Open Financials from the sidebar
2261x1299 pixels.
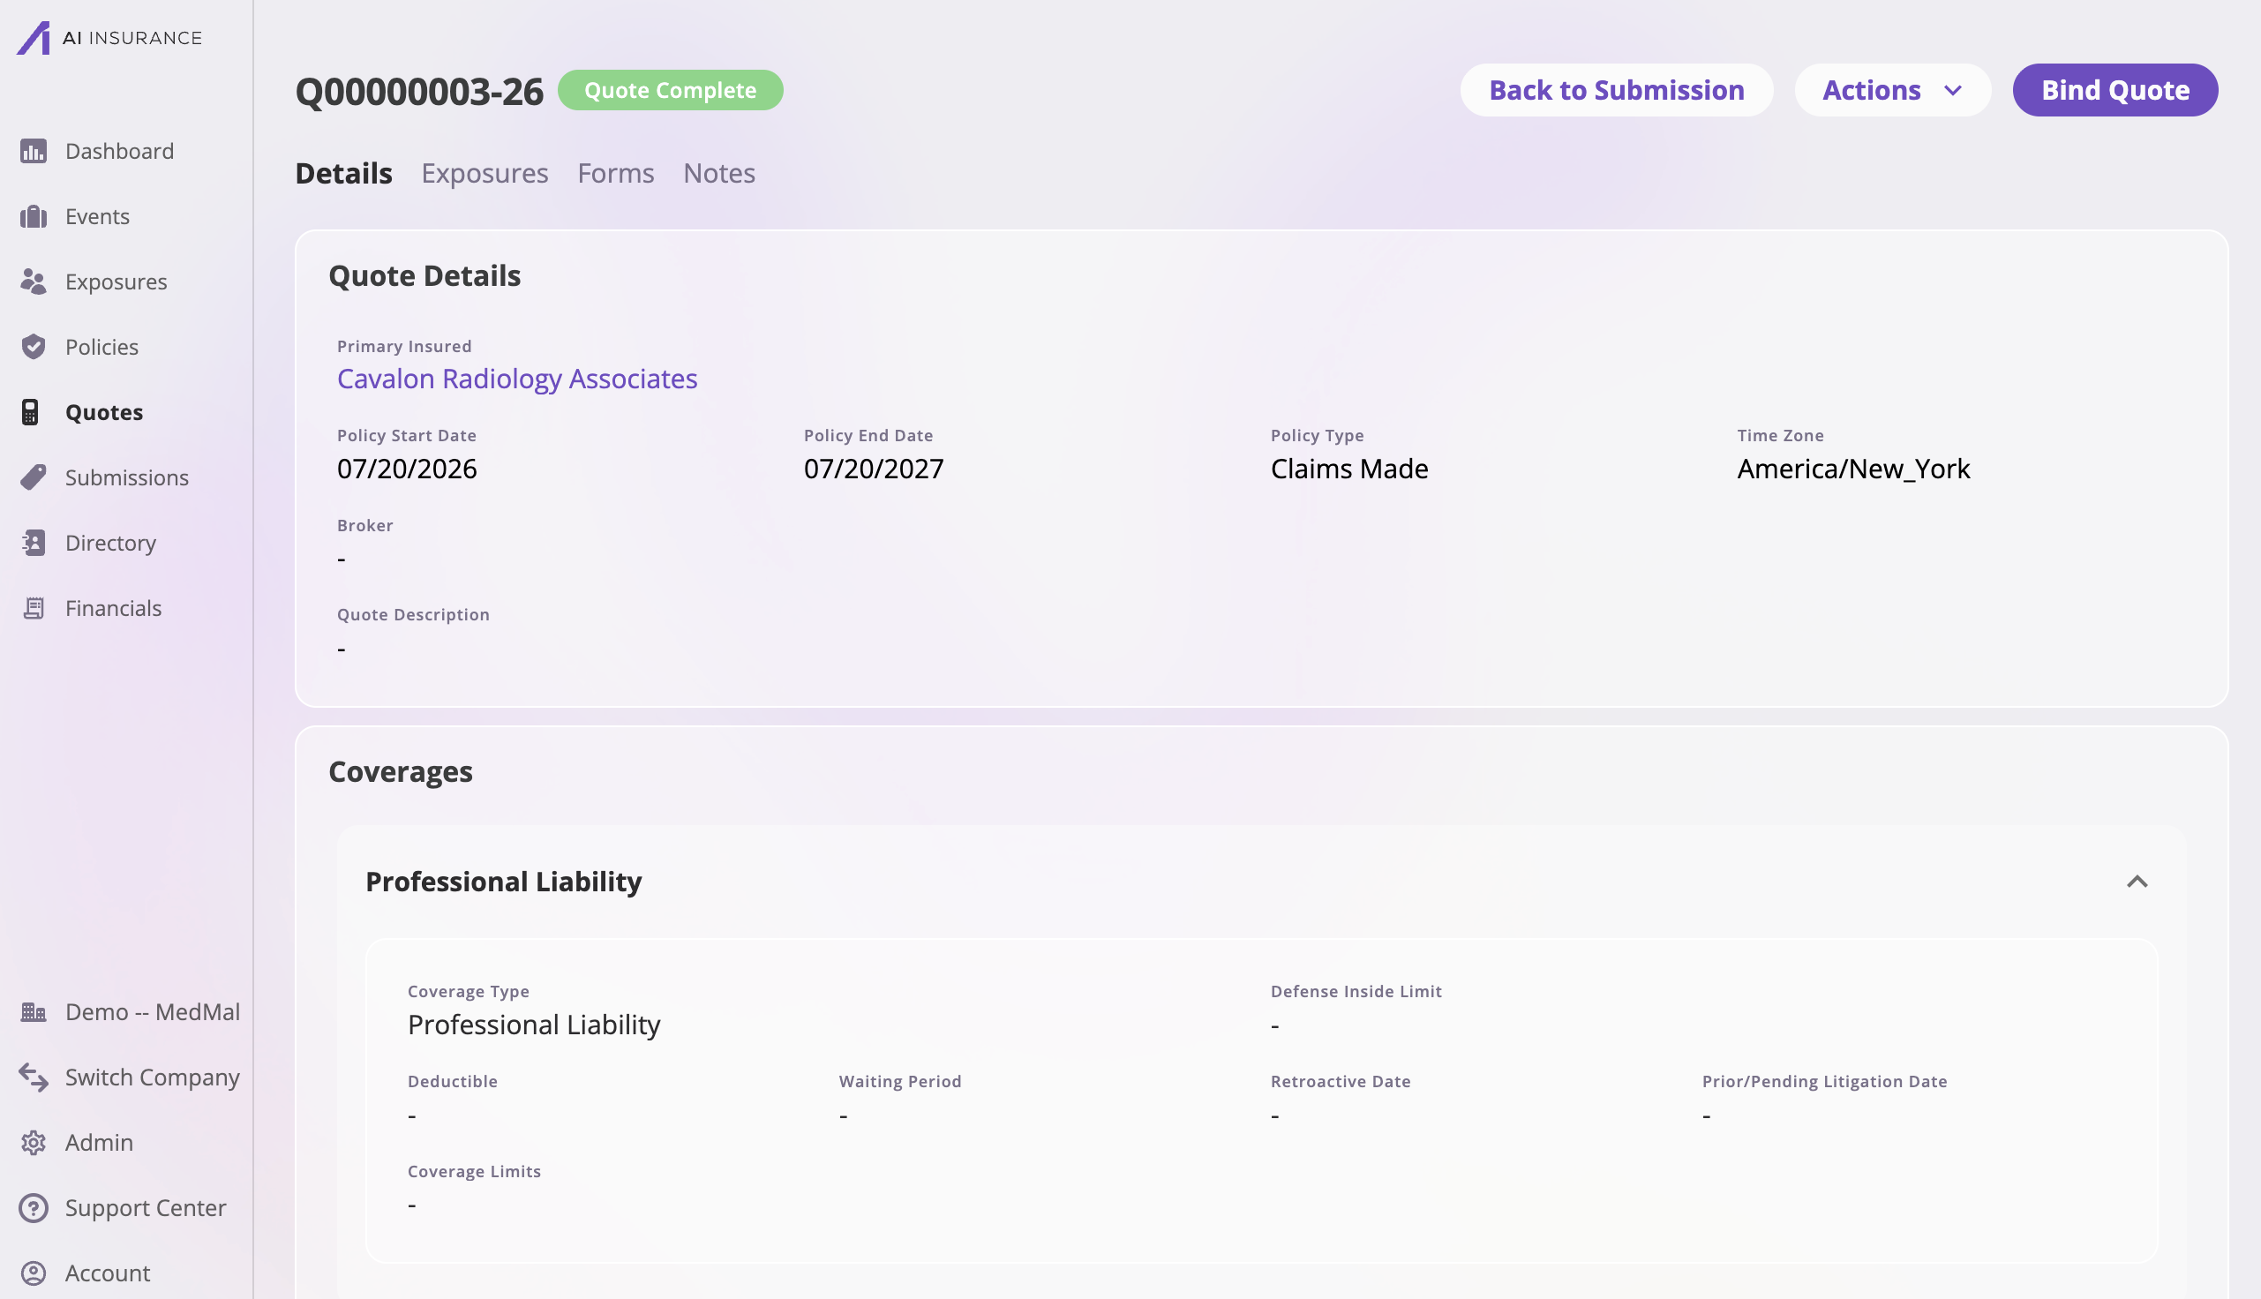[113, 607]
